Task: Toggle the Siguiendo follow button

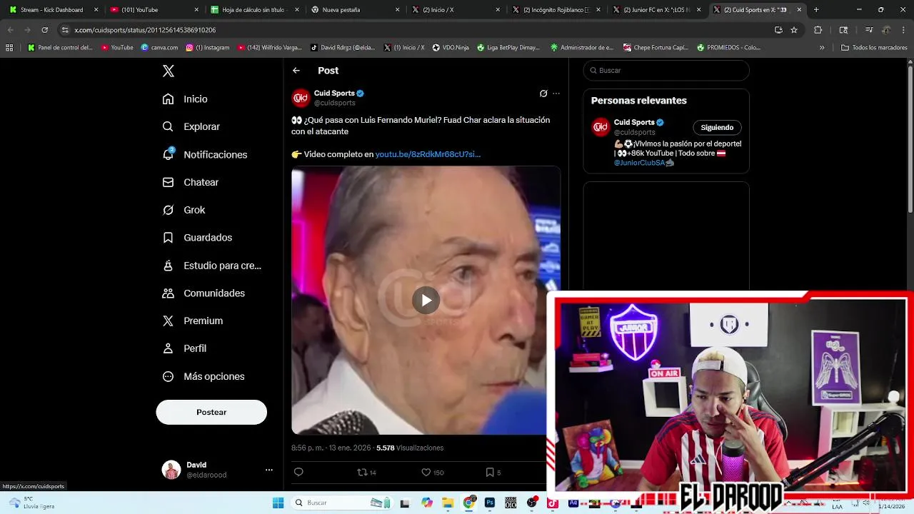Action: (717, 128)
